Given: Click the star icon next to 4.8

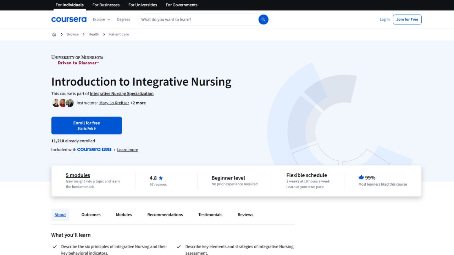Looking at the screenshot, I should (161, 178).
